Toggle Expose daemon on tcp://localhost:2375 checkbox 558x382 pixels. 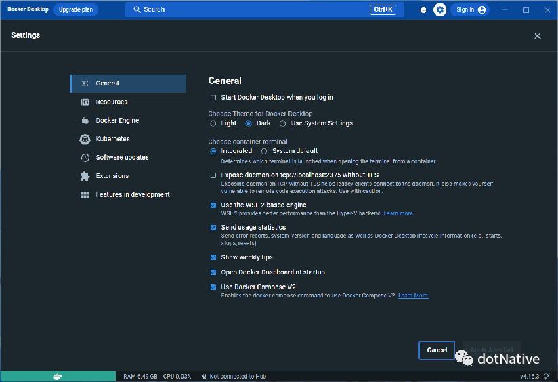(213, 175)
